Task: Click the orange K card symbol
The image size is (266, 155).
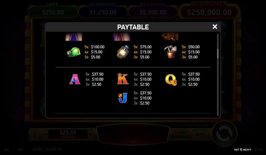Action: (123, 79)
